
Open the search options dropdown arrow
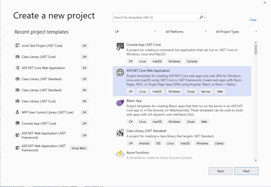[205, 17]
